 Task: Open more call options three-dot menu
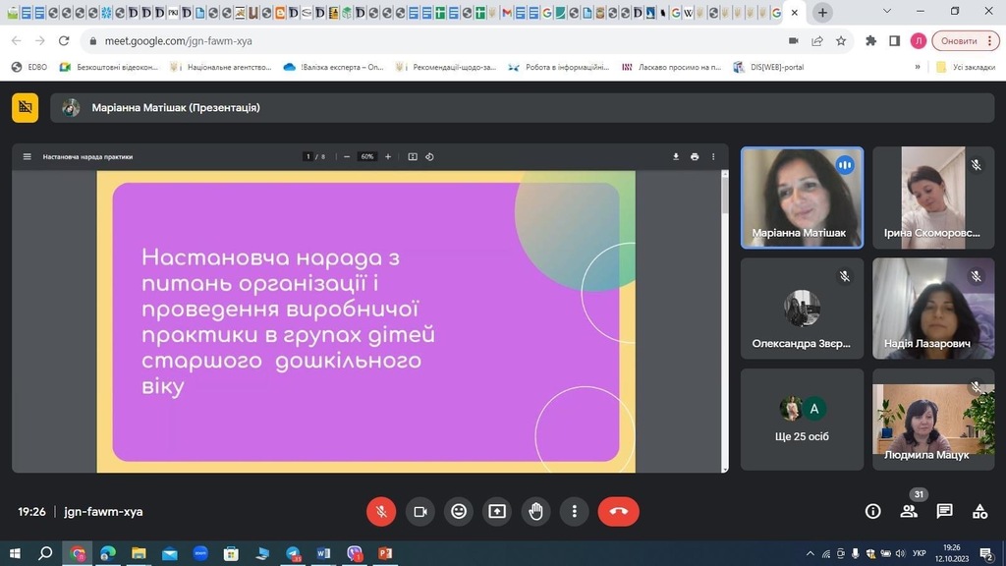pyautogui.click(x=574, y=511)
